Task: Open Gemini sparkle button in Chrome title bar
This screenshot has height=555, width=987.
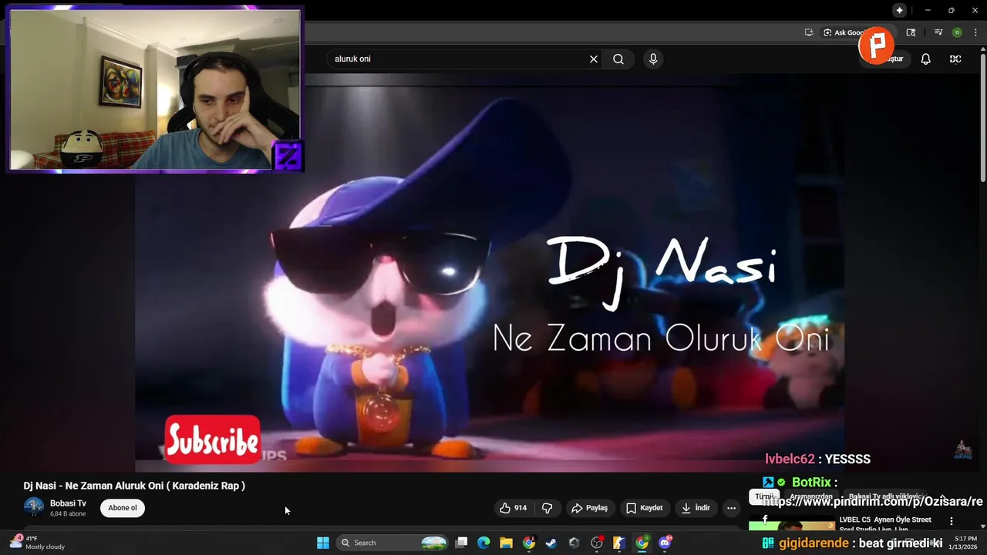Action: (x=899, y=10)
